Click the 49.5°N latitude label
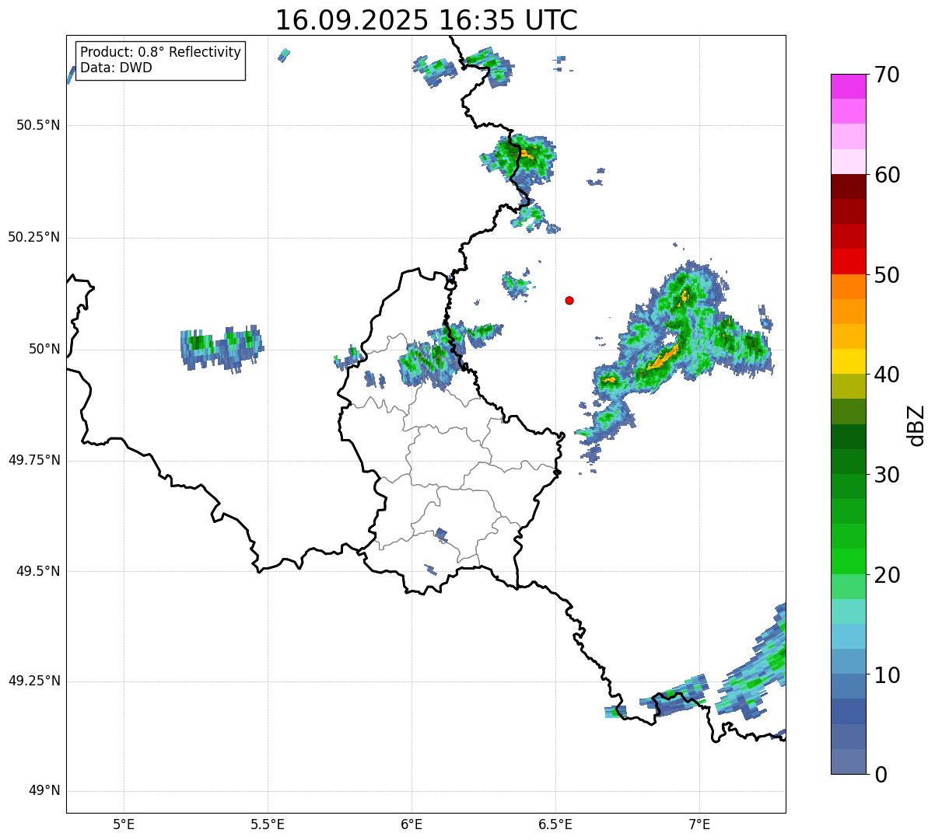 pos(37,571)
